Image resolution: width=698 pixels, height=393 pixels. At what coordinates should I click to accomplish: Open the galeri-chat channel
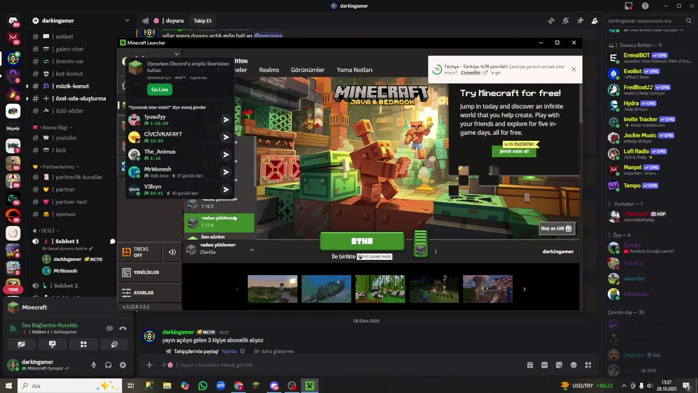click(71, 49)
